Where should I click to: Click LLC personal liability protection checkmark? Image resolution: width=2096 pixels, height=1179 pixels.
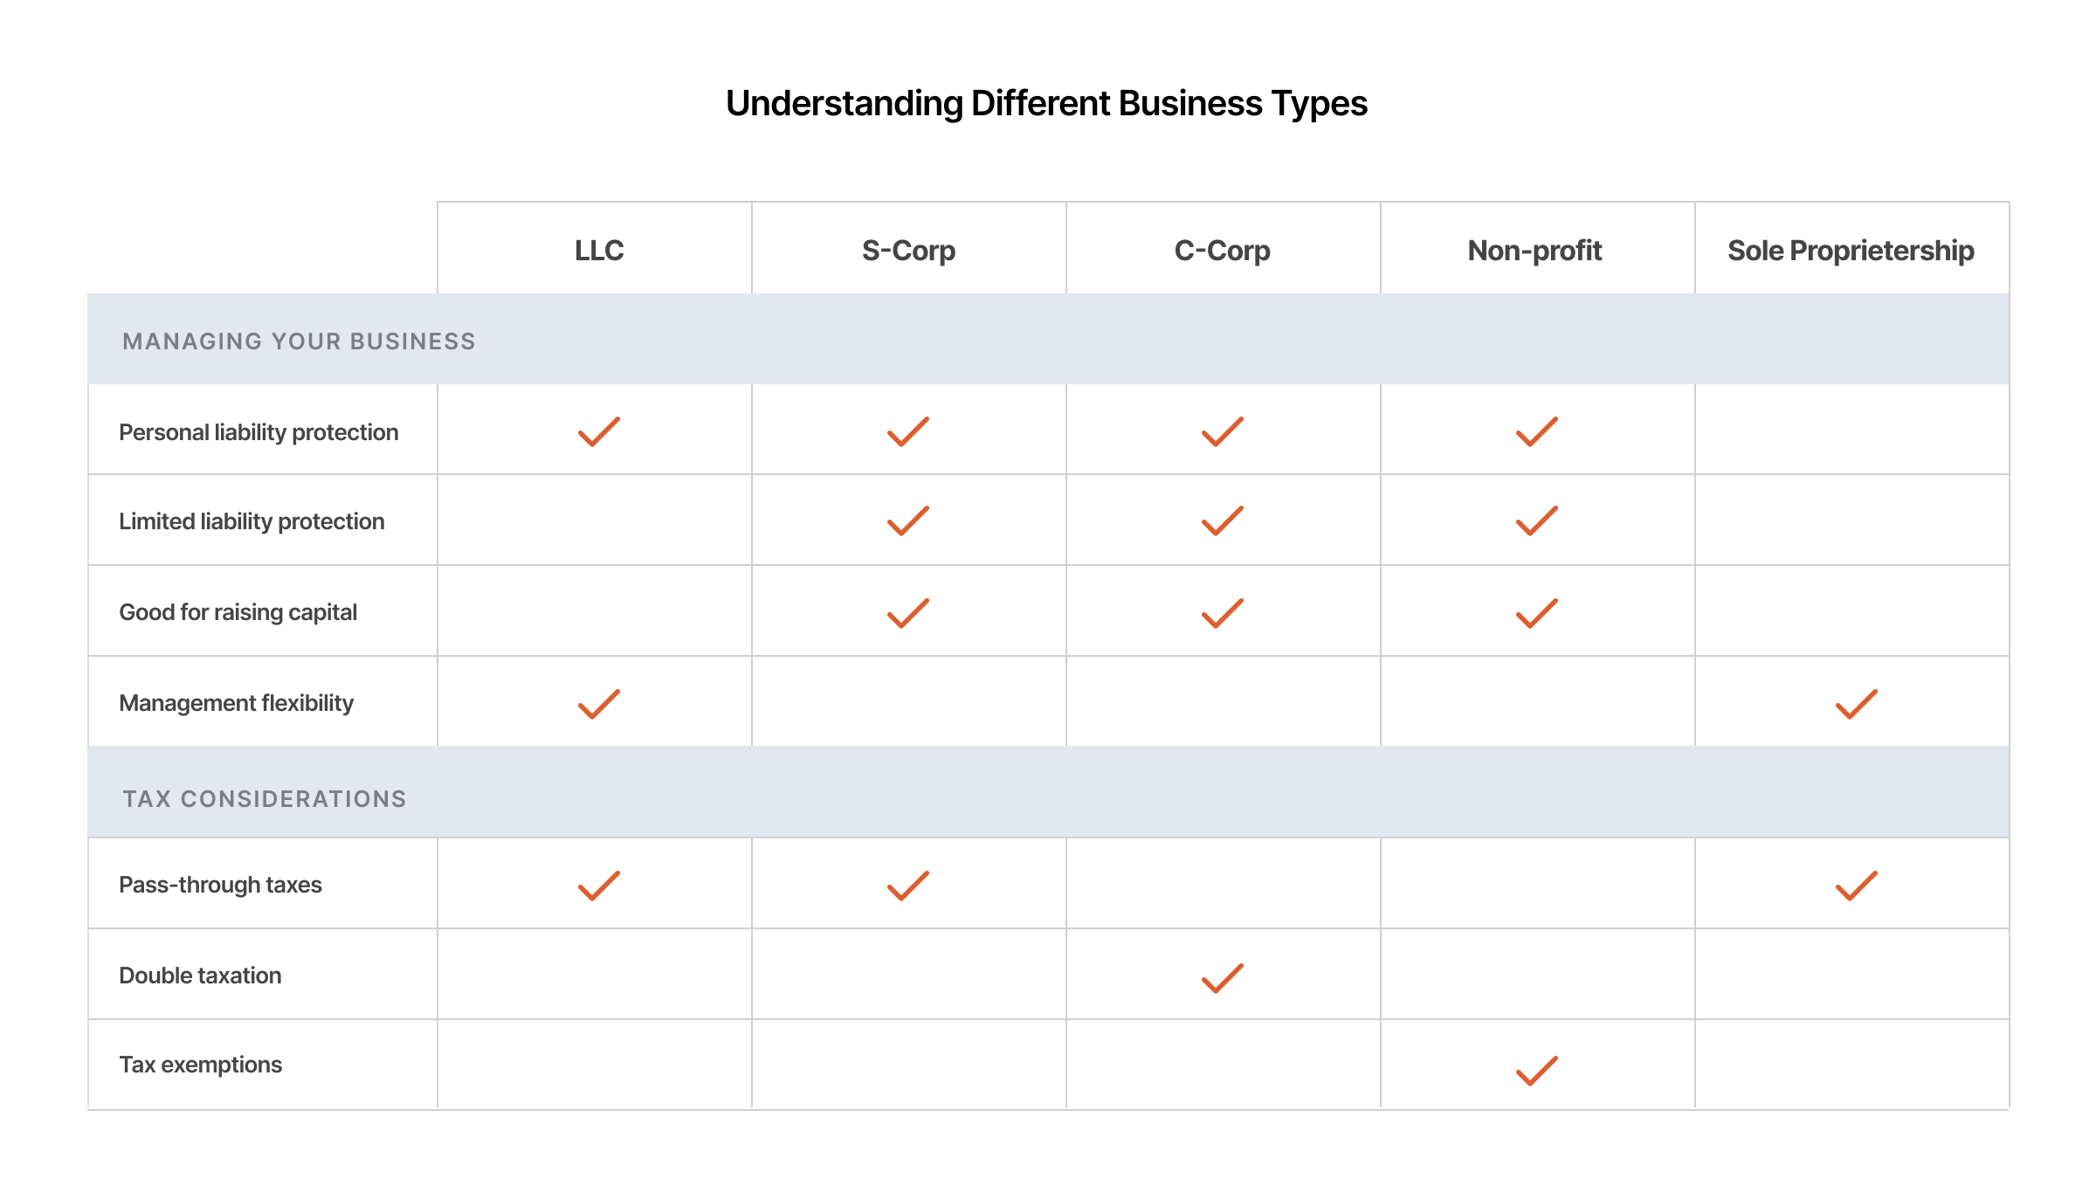coord(599,431)
